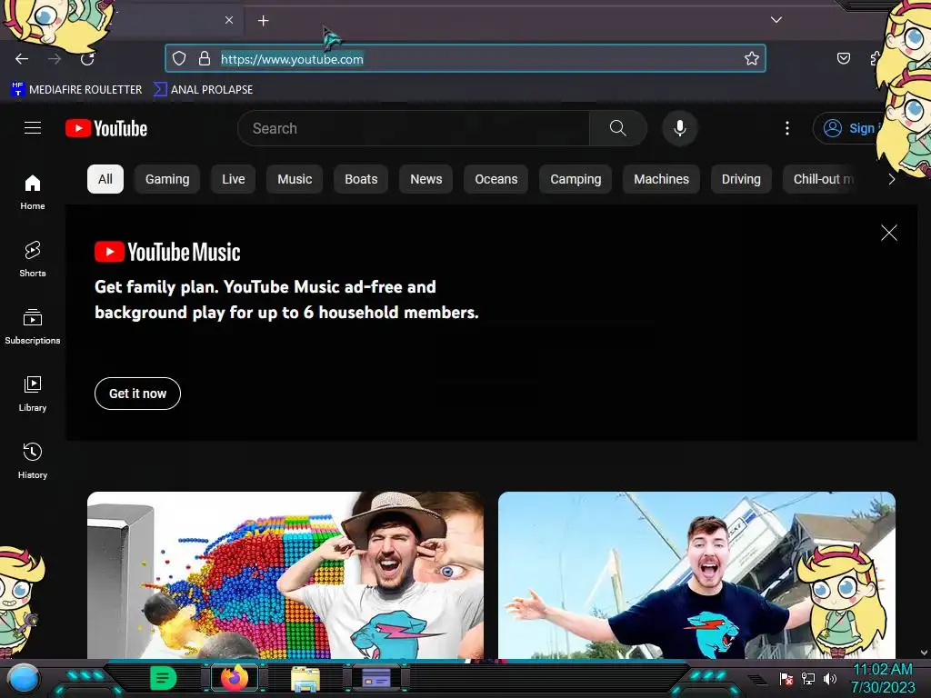
Task: Select the News filter chip
Action: click(x=426, y=179)
